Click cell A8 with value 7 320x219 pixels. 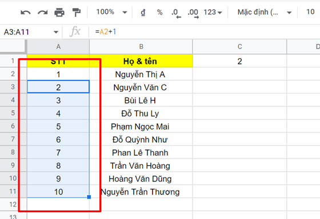coord(58,152)
